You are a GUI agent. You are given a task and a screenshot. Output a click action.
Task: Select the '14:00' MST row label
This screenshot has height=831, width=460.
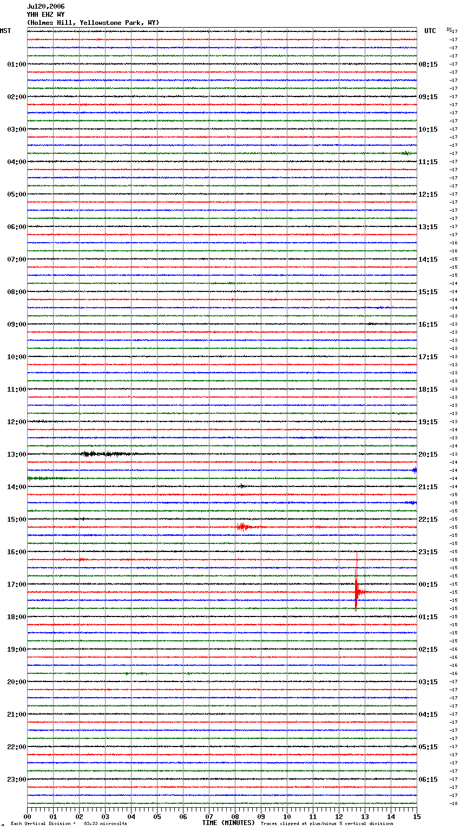tap(17, 487)
